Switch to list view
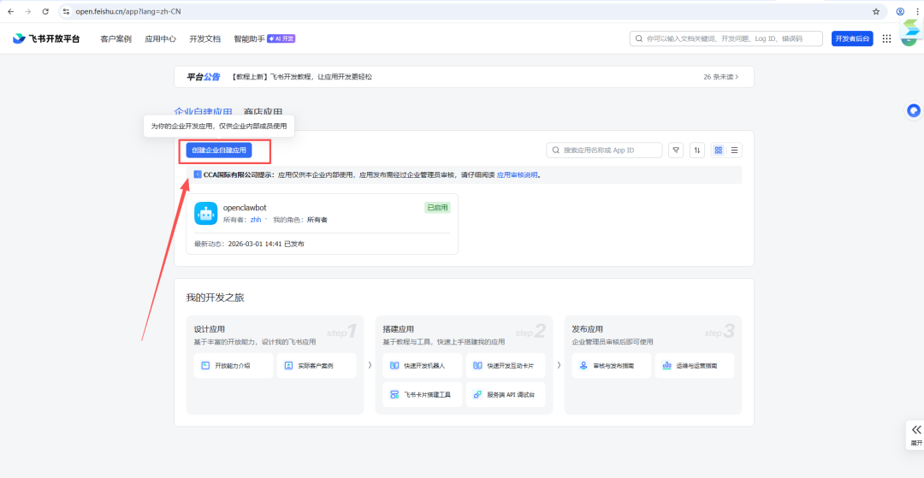924x478 pixels. [x=734, y=150]
